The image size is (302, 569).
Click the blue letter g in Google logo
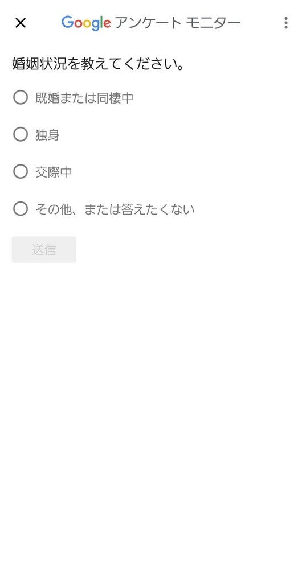(95, 26)
